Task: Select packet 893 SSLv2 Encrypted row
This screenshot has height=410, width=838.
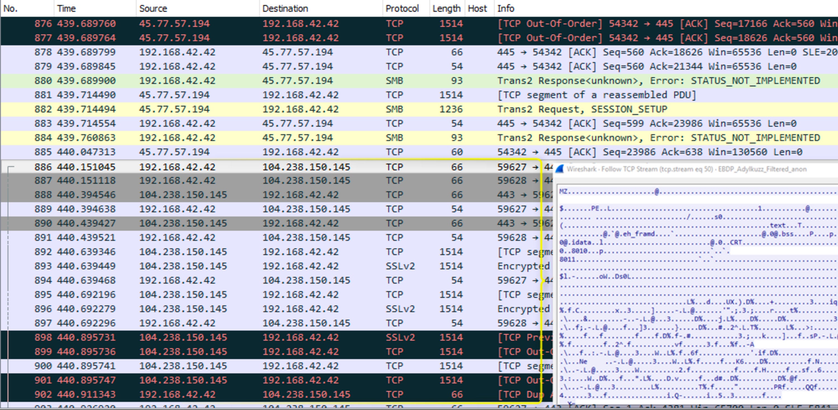Action: (x=276, y=267)
